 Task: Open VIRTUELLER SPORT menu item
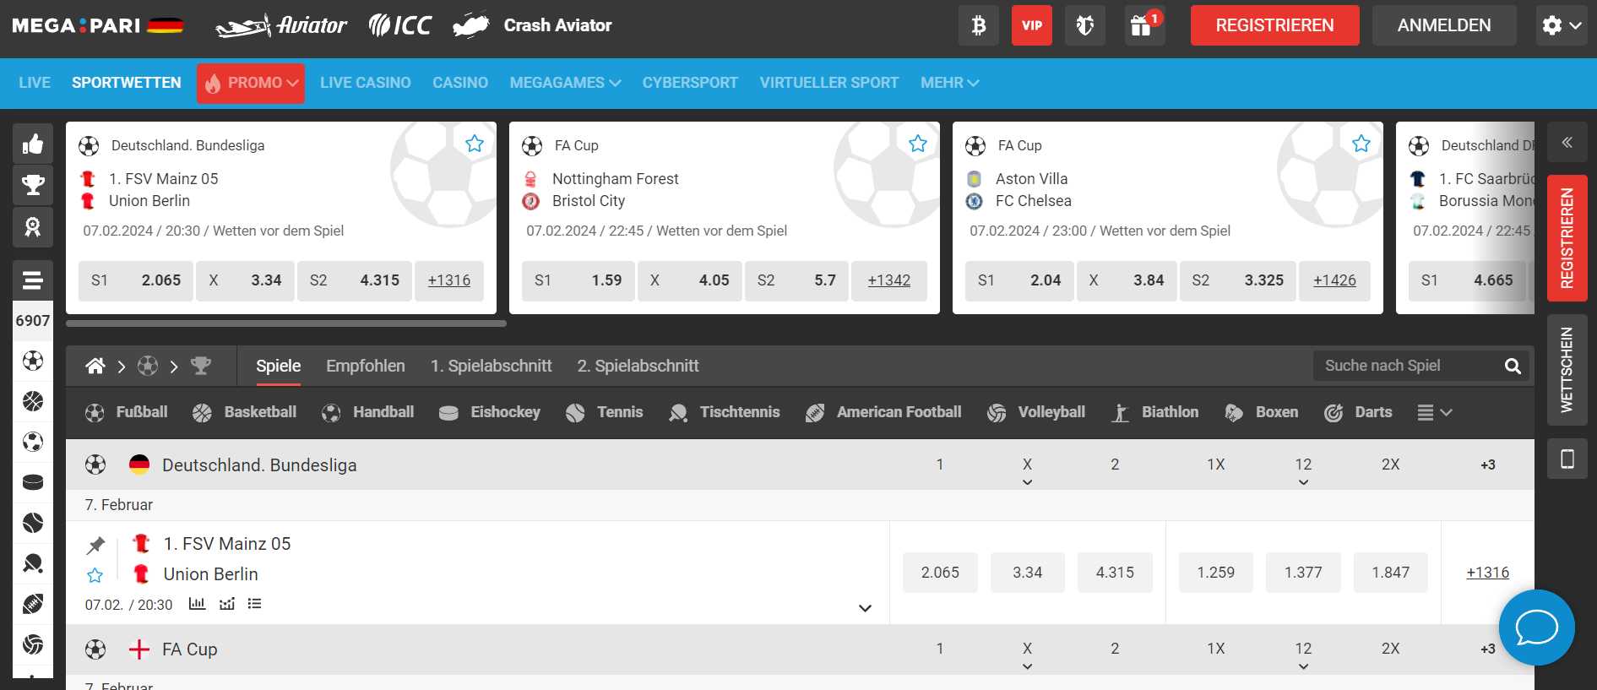[x=829, y=83]
